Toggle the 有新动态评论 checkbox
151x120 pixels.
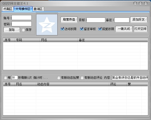click(82, 78)
